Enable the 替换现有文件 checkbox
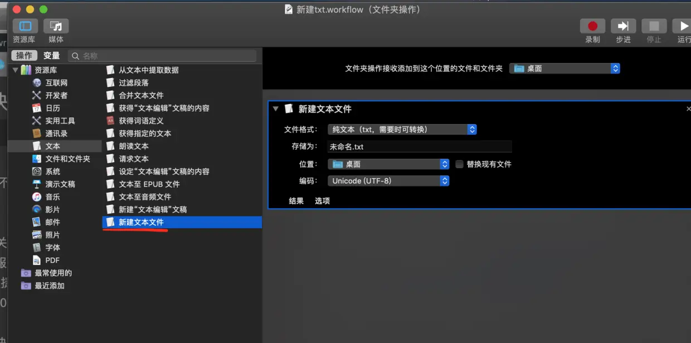This screenshot has width=691, height=343. [x=459, y=164]
